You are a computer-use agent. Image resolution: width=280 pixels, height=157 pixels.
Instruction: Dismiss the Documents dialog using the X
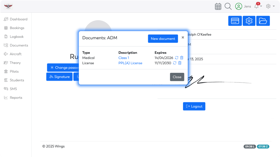pyautogui.click(x=183, y=37)
